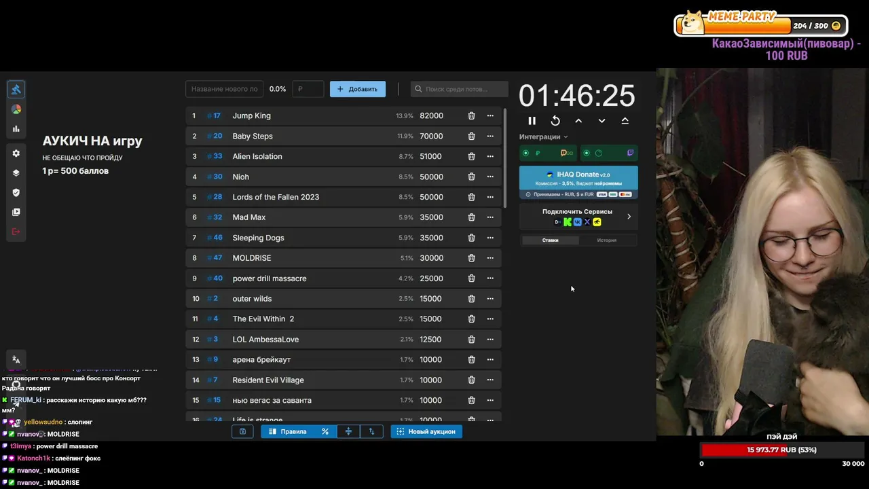Increase timer with the up chevron

[578, 121]
